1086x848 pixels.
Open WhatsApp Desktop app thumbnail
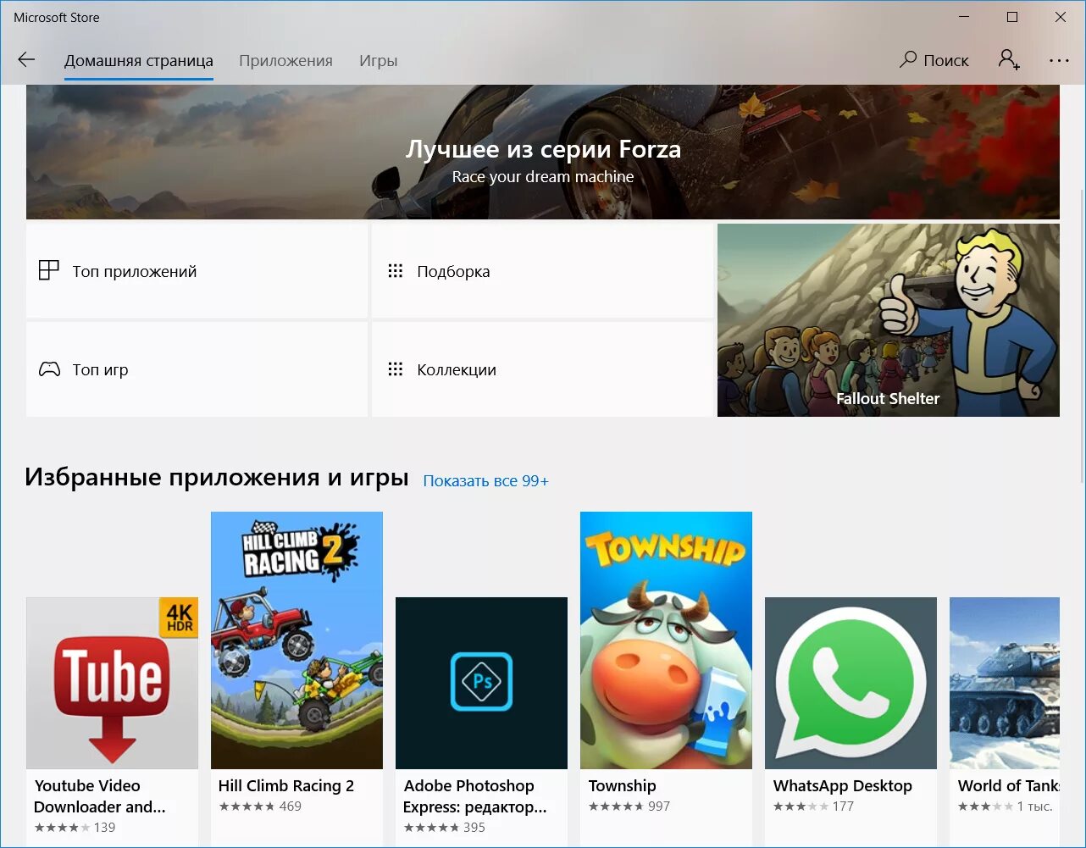(x=851, y=683)
